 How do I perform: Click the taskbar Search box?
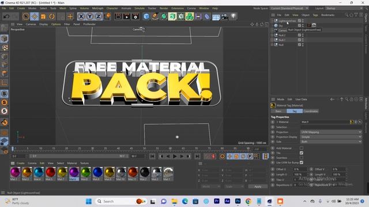pos(121,201)
